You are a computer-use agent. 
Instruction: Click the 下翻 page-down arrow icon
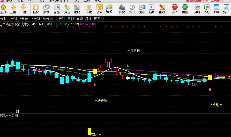pos(24,9)
